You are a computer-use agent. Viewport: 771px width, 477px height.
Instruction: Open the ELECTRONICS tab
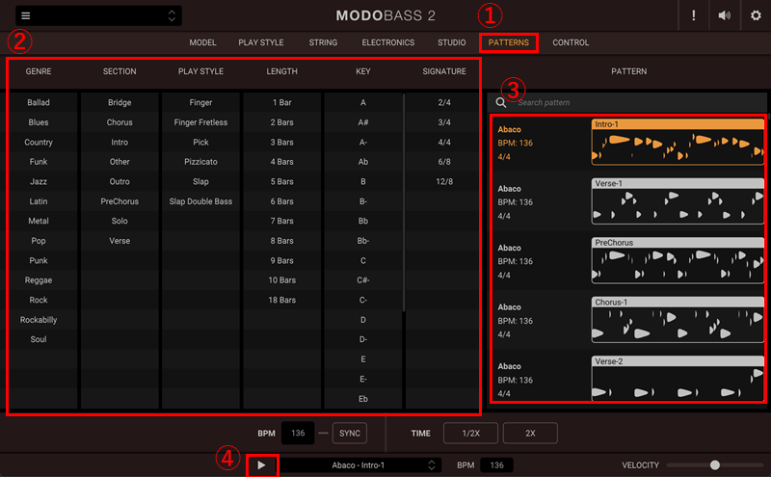tap(388, 42)
